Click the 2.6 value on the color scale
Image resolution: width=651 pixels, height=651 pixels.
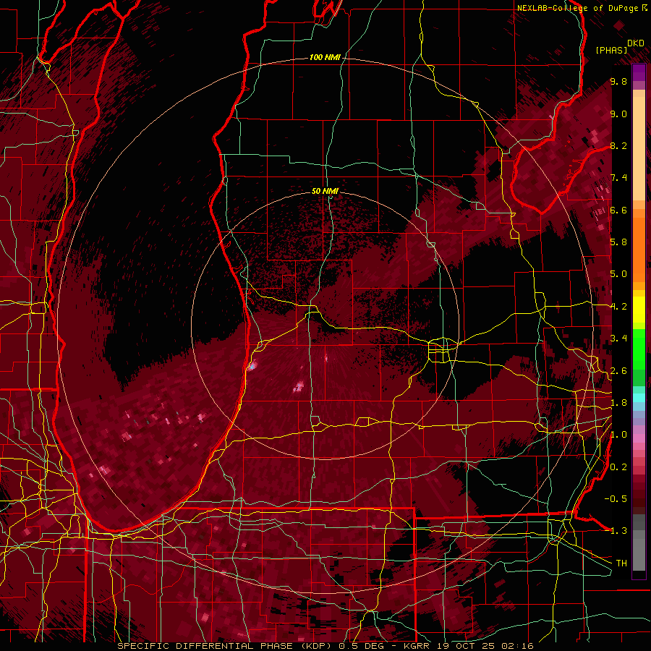618,370
